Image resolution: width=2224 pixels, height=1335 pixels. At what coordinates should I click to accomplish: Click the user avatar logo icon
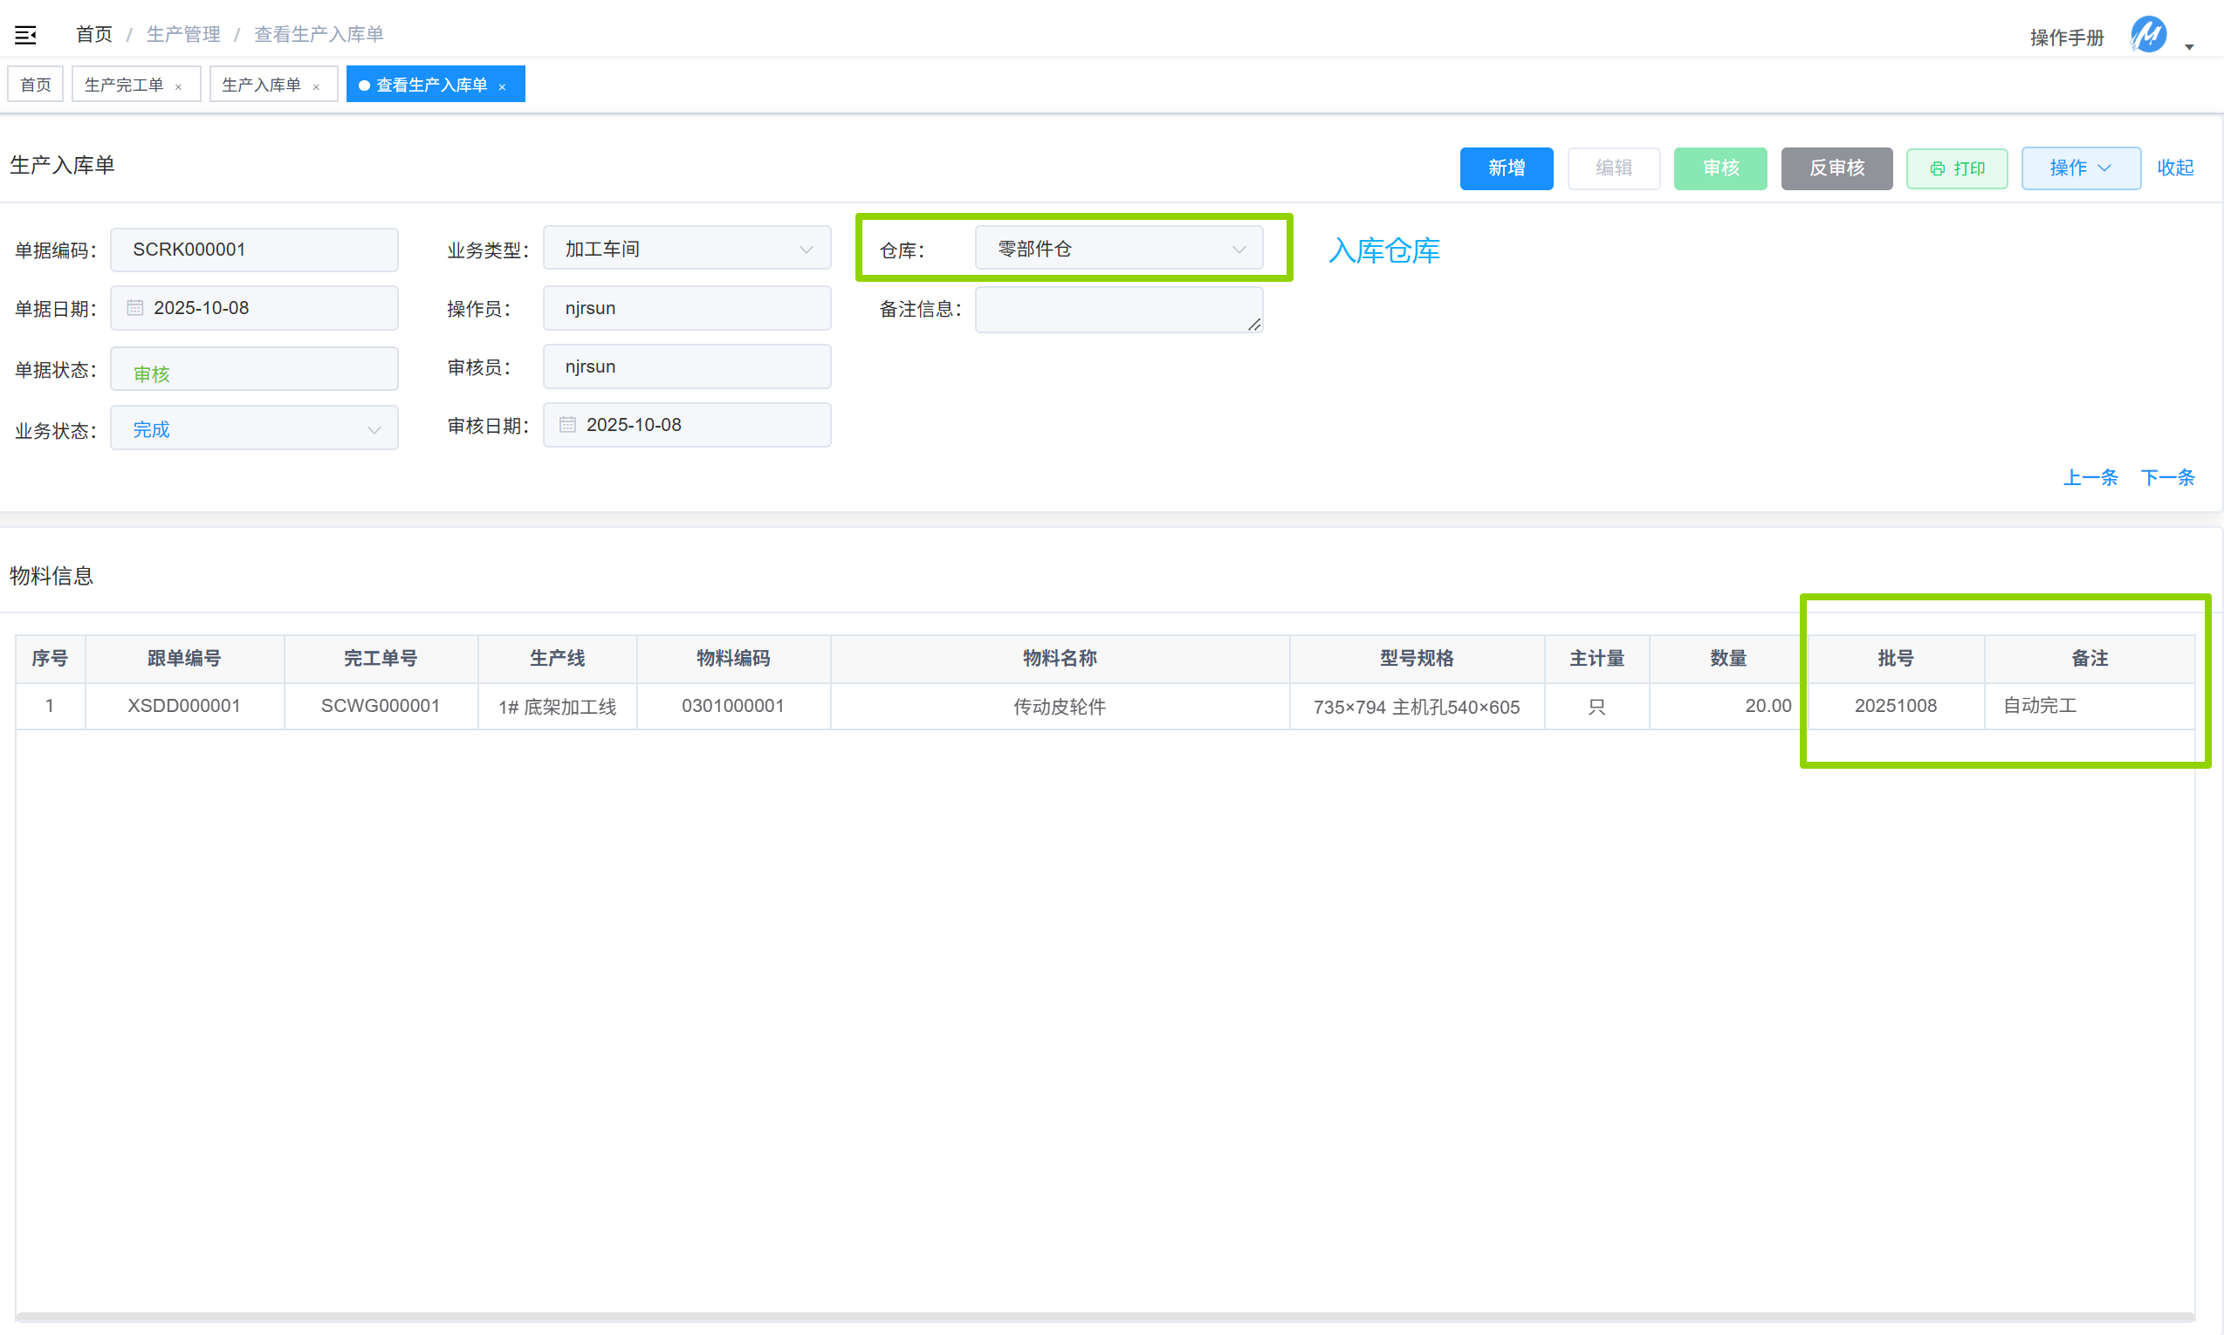[2147, 35]
